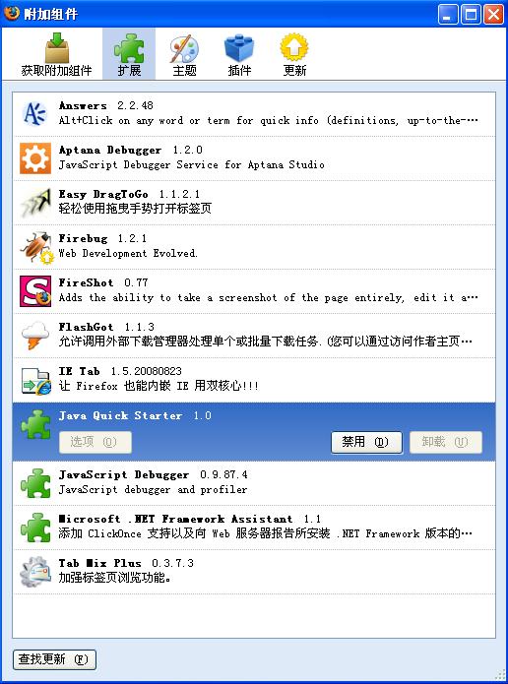Viewport: 508px width, 684px height.
Task: Open the Updates (更新) section
Action: click(x=294, y=54)
